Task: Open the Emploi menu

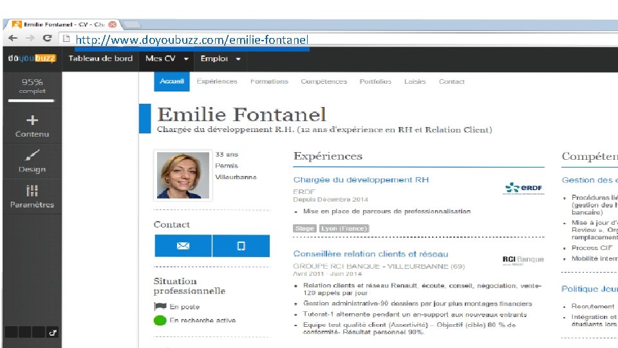Action: point(214,59)
